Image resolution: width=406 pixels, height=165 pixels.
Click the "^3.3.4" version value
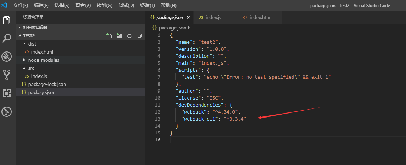pos(235,119)
